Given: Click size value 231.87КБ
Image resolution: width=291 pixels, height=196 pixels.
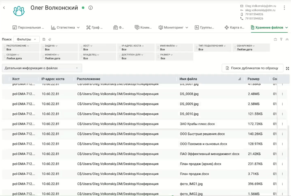Looking at the screenshot, I should (255, 164).
